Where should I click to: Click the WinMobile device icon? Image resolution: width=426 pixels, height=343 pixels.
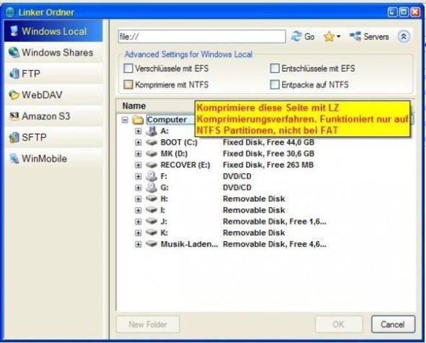pyautogui.click(x=14, y=159)
